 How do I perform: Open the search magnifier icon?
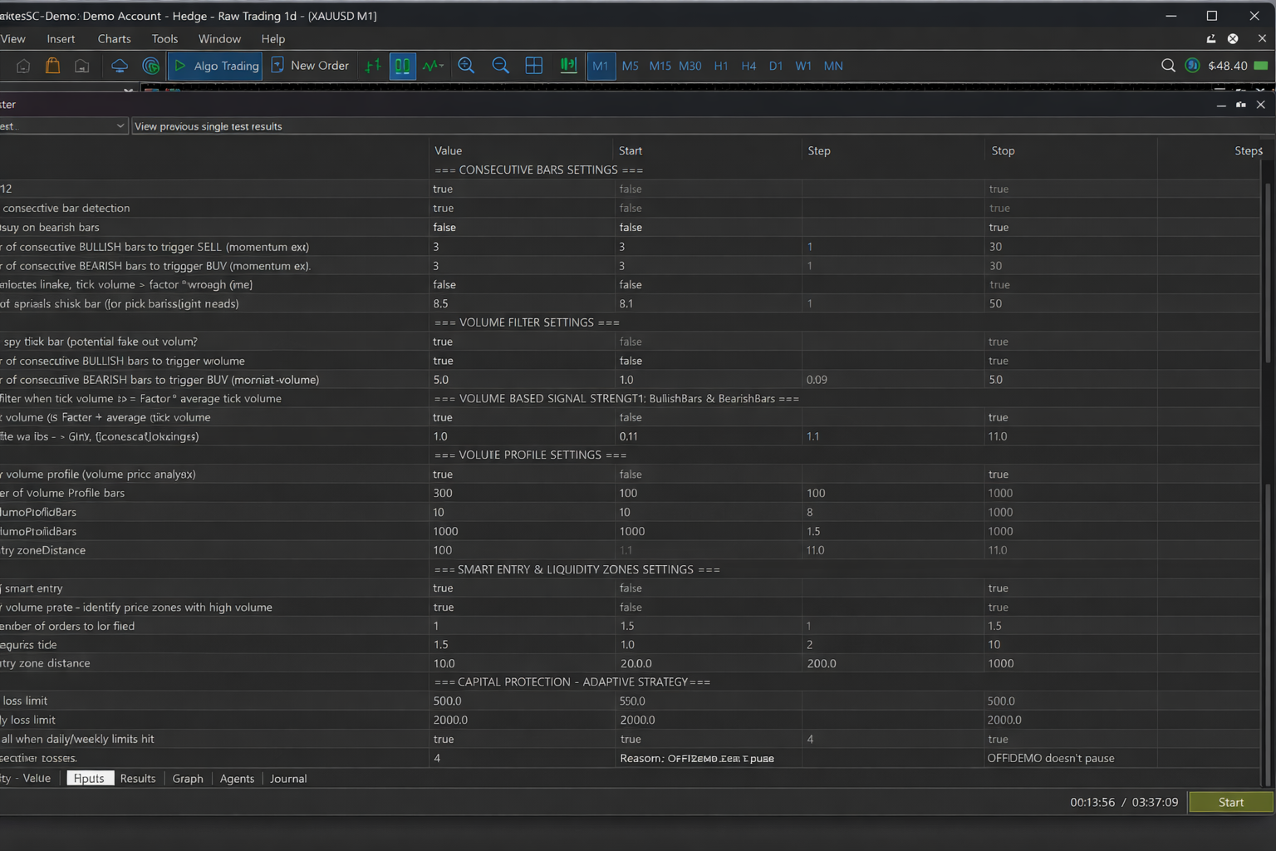click(1168, 66)
